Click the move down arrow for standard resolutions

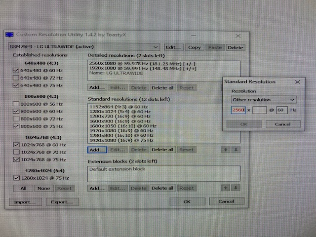point(236,150)
